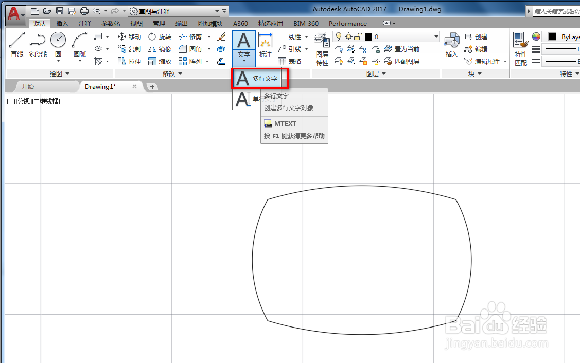
Task: Switch to the 开始 file tab
Action: (x=28, y=86)
